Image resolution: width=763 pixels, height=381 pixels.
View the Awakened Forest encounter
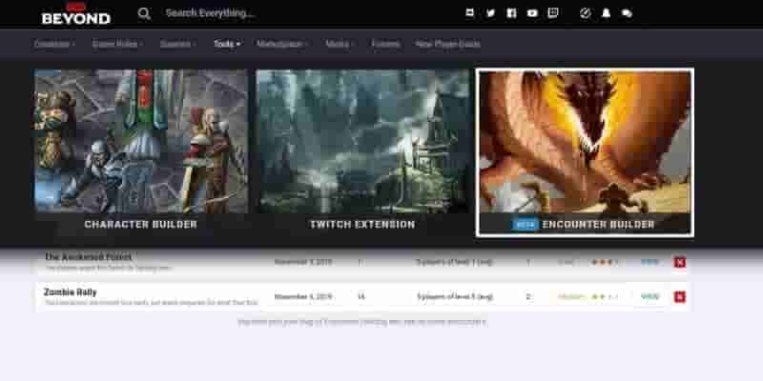click(650, 263)
